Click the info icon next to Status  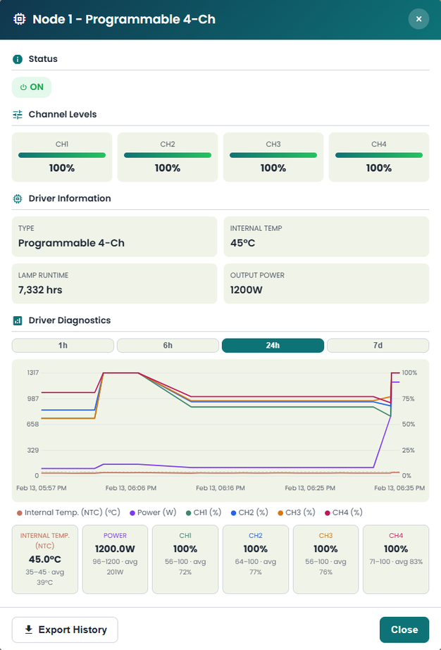pyautogui.click(x=18, y=59)
